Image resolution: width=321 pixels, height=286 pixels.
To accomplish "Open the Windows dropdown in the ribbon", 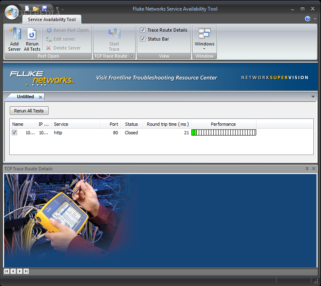I will pos(204,39).
